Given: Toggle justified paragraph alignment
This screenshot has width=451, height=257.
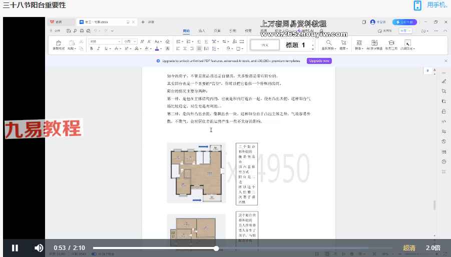Looking at the screenshot, I should pyautogui.click(x=199, y=48).
